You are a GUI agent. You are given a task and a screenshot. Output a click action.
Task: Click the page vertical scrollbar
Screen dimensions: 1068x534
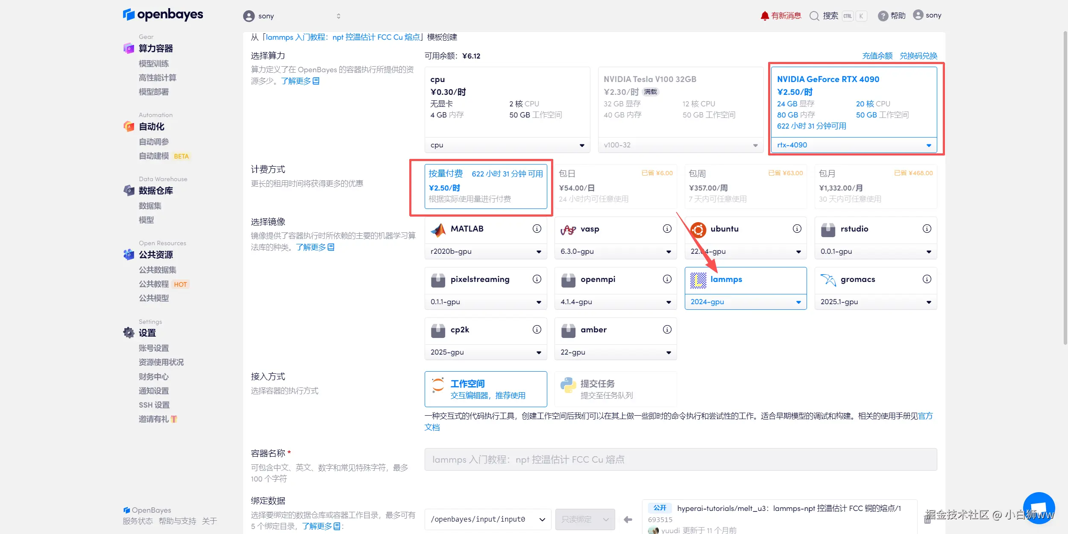coord(1065,188)
